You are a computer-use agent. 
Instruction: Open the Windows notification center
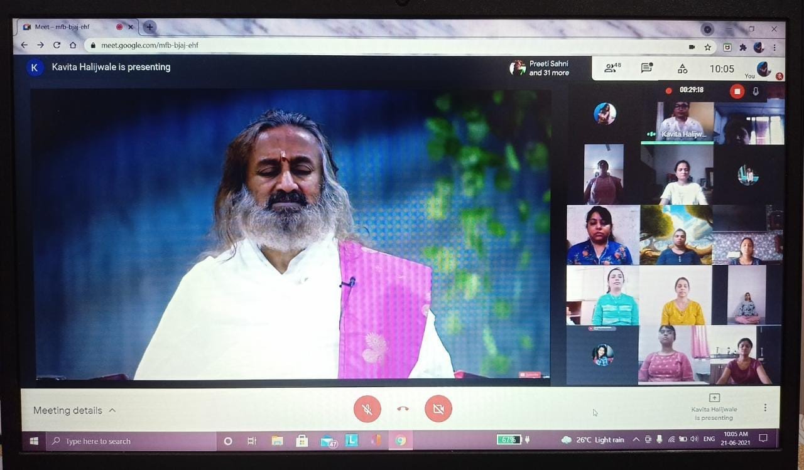[763, 439]
